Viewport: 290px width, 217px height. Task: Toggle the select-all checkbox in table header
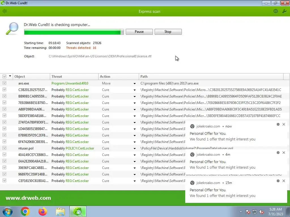pyautogui.click(x=4, y=76)
